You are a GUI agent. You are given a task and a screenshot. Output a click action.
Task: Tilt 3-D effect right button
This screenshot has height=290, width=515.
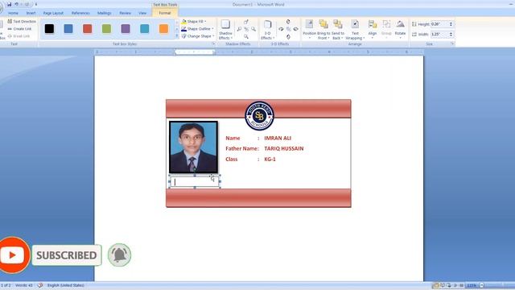coord(295,29)
